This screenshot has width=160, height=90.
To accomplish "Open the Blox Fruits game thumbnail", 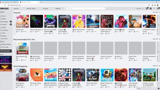I will point(149,21).
